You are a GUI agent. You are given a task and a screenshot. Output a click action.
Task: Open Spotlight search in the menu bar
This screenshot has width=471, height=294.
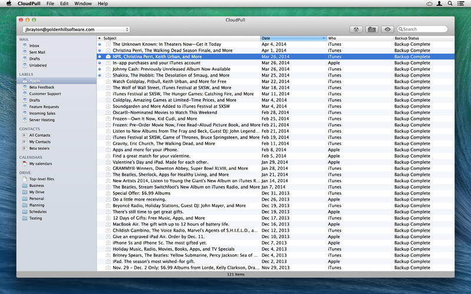tap(452, 4)
